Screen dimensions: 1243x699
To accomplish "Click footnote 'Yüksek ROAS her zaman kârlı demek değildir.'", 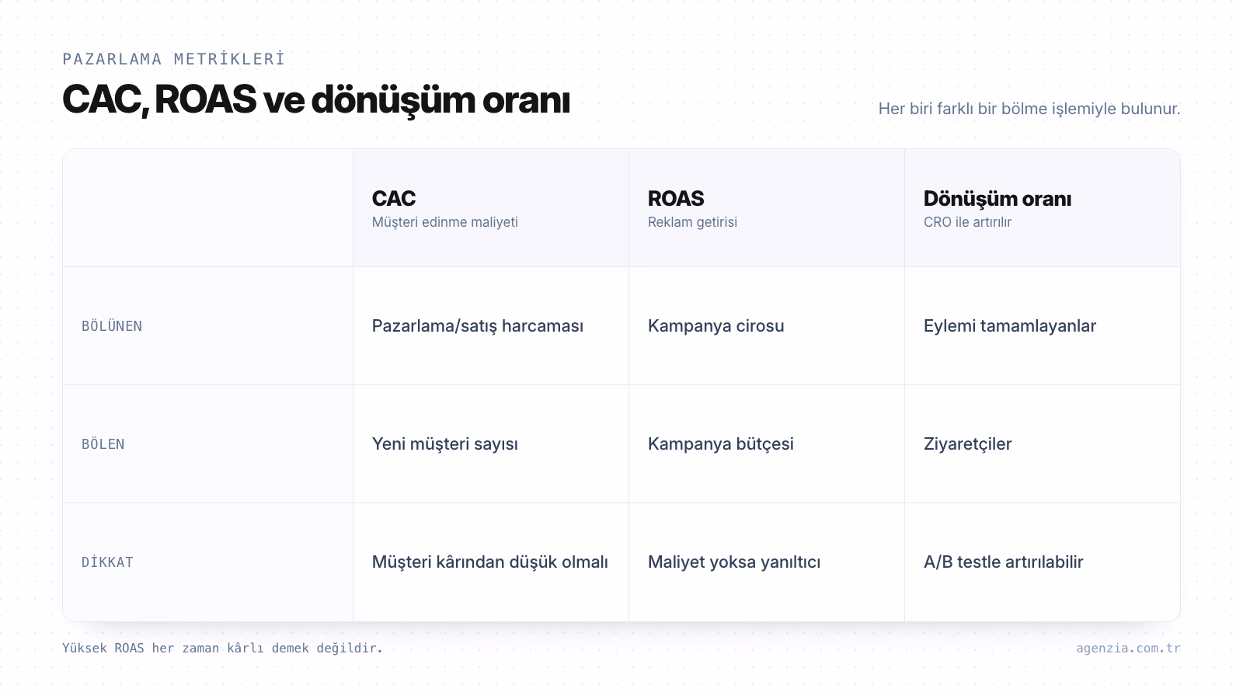I will coord(223,648).
